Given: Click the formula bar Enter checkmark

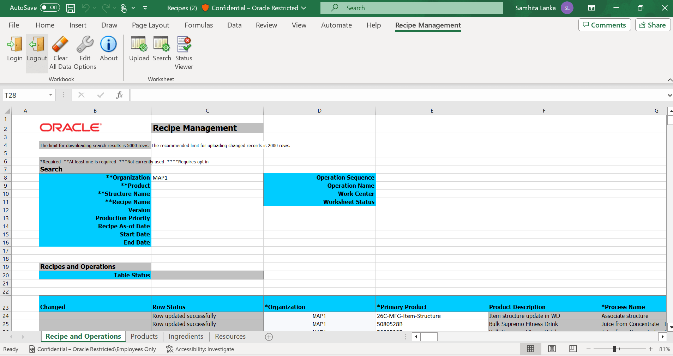Looking at the screenshot, I should tap(101, 95).
